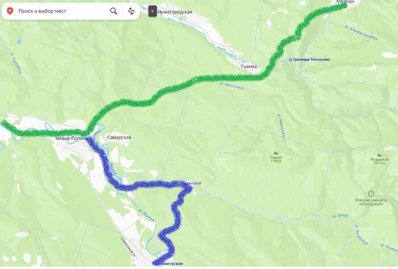The height and width of the screenshot is (269, 398).
Task: Click the small blue lake icon
Action: (19, 42)
